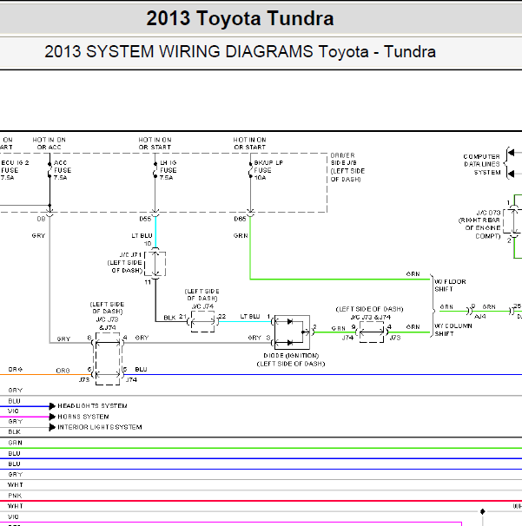Screen dimensions: 522x526
Task: Click the PNK wire label
Action: pos(15,496)
